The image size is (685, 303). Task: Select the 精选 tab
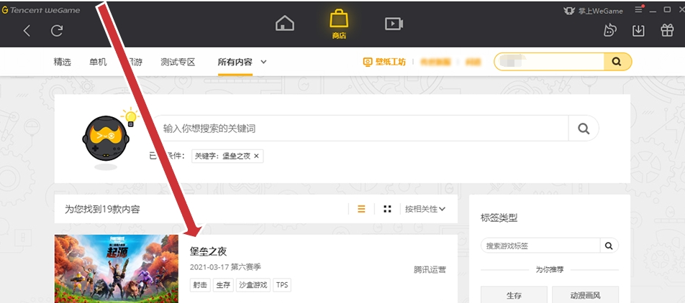(x=62, y=62)
